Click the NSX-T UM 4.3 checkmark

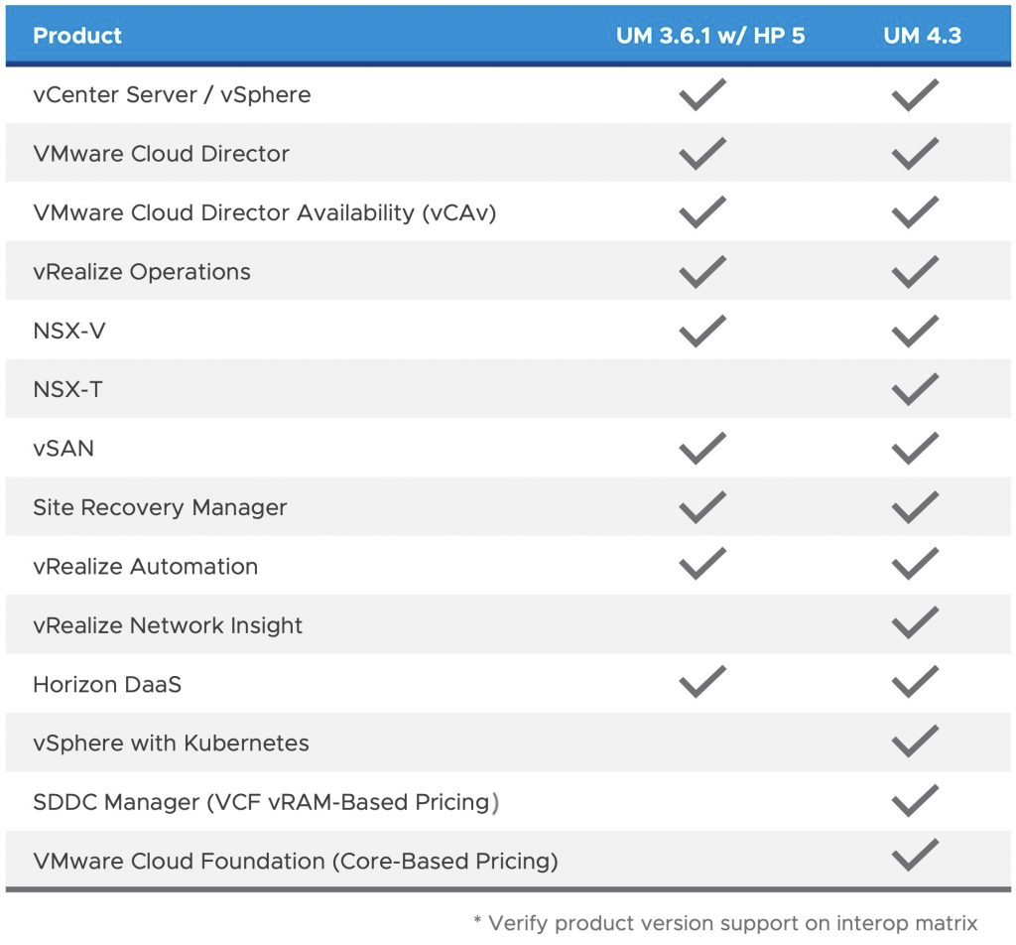(x=915, y=389)
